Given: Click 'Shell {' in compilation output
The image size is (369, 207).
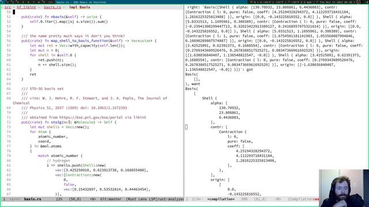Looking at the screenshot, I should [209, 98].
